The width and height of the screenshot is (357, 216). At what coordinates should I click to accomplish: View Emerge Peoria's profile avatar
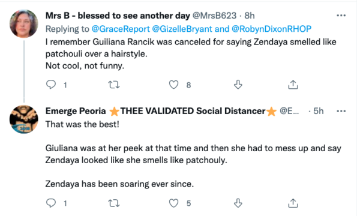point(23,119)
